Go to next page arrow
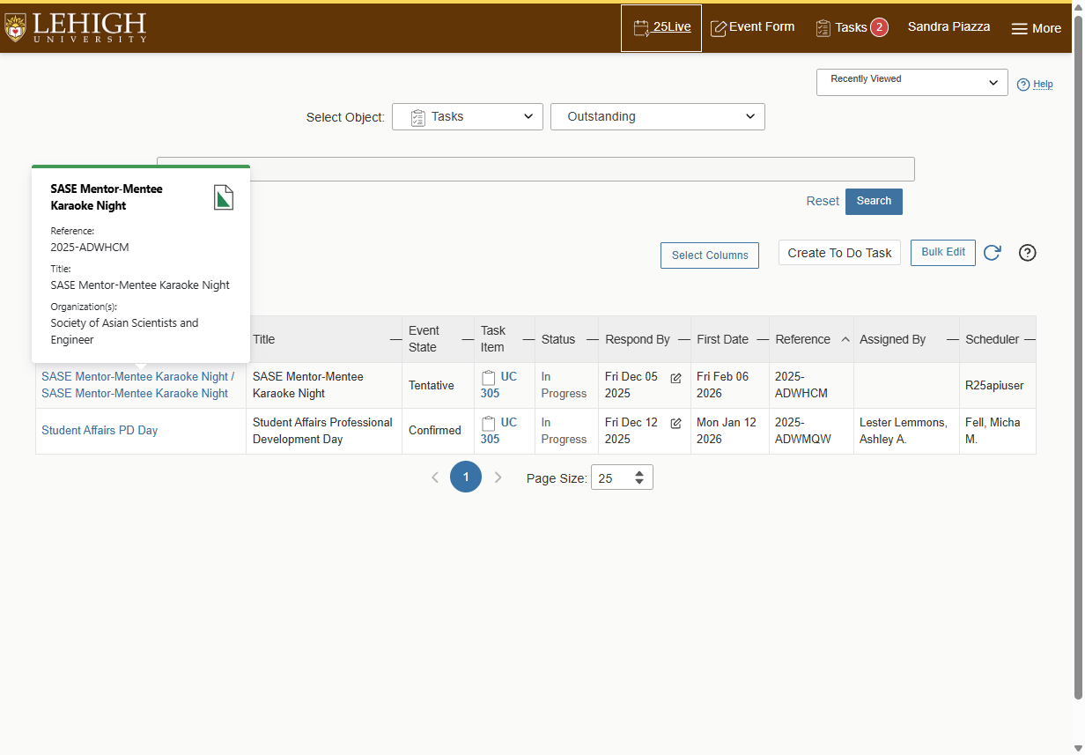This screenshot has width=1085, height=755. 498,477
